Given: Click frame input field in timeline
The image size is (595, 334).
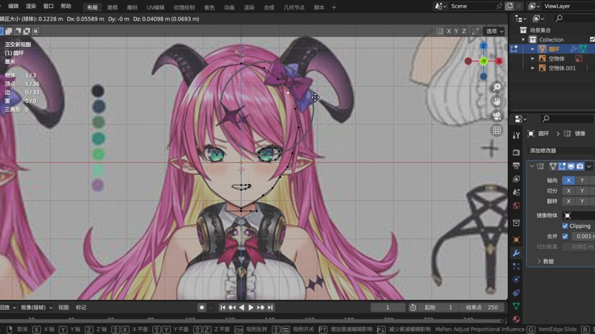Looking at the screenshot, I should [387, 307].
